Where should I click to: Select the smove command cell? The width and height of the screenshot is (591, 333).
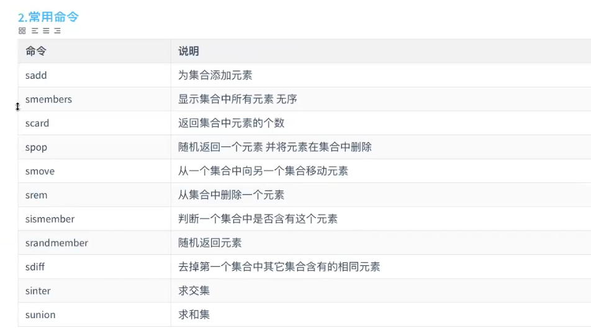(94, 171)
